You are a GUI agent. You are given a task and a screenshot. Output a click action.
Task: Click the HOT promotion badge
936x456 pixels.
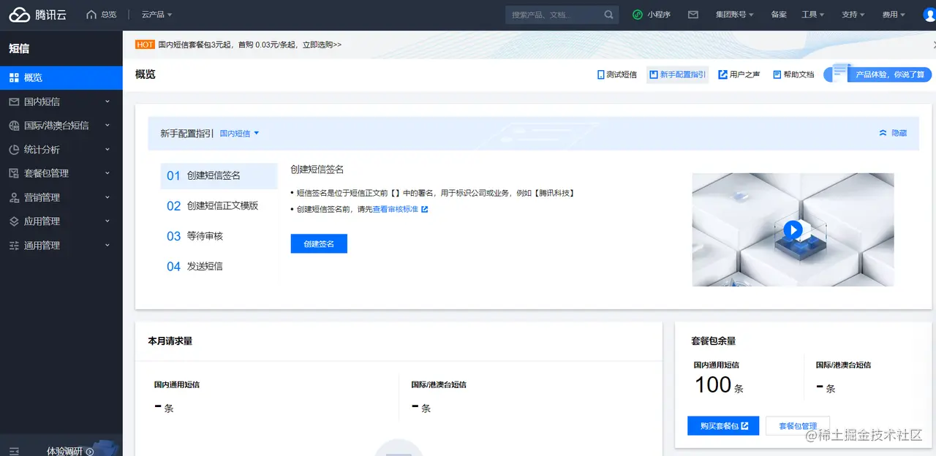[145, 45]
